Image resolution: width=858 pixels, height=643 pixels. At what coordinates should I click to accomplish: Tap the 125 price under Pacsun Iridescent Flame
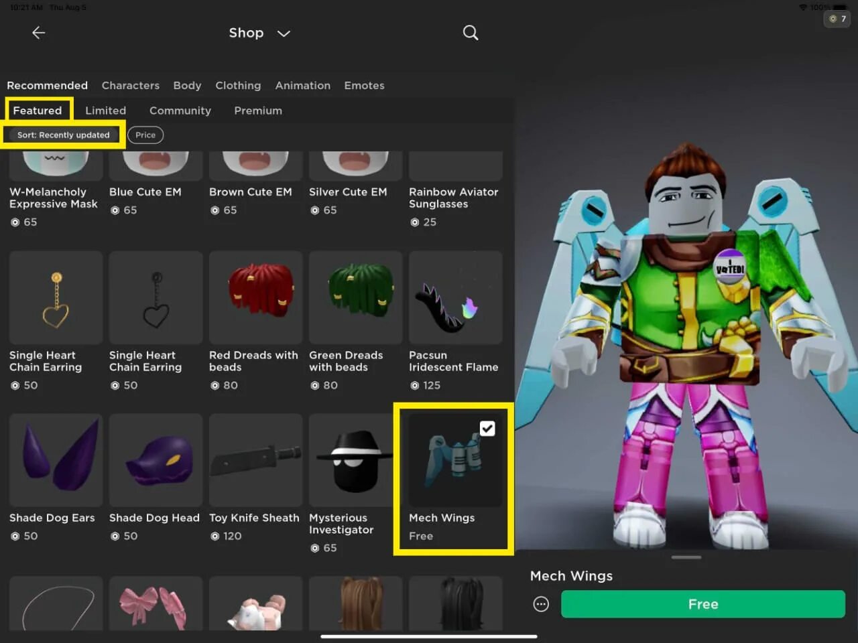tap(425, 386)
